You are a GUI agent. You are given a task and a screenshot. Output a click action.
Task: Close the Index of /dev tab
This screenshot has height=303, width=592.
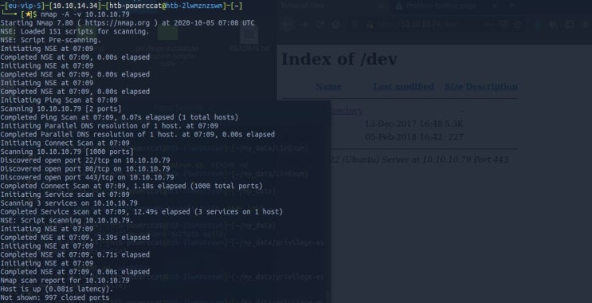(381, 6)
